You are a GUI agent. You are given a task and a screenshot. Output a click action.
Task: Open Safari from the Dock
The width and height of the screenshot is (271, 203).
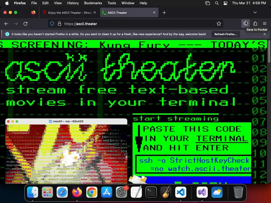[62, 192]
